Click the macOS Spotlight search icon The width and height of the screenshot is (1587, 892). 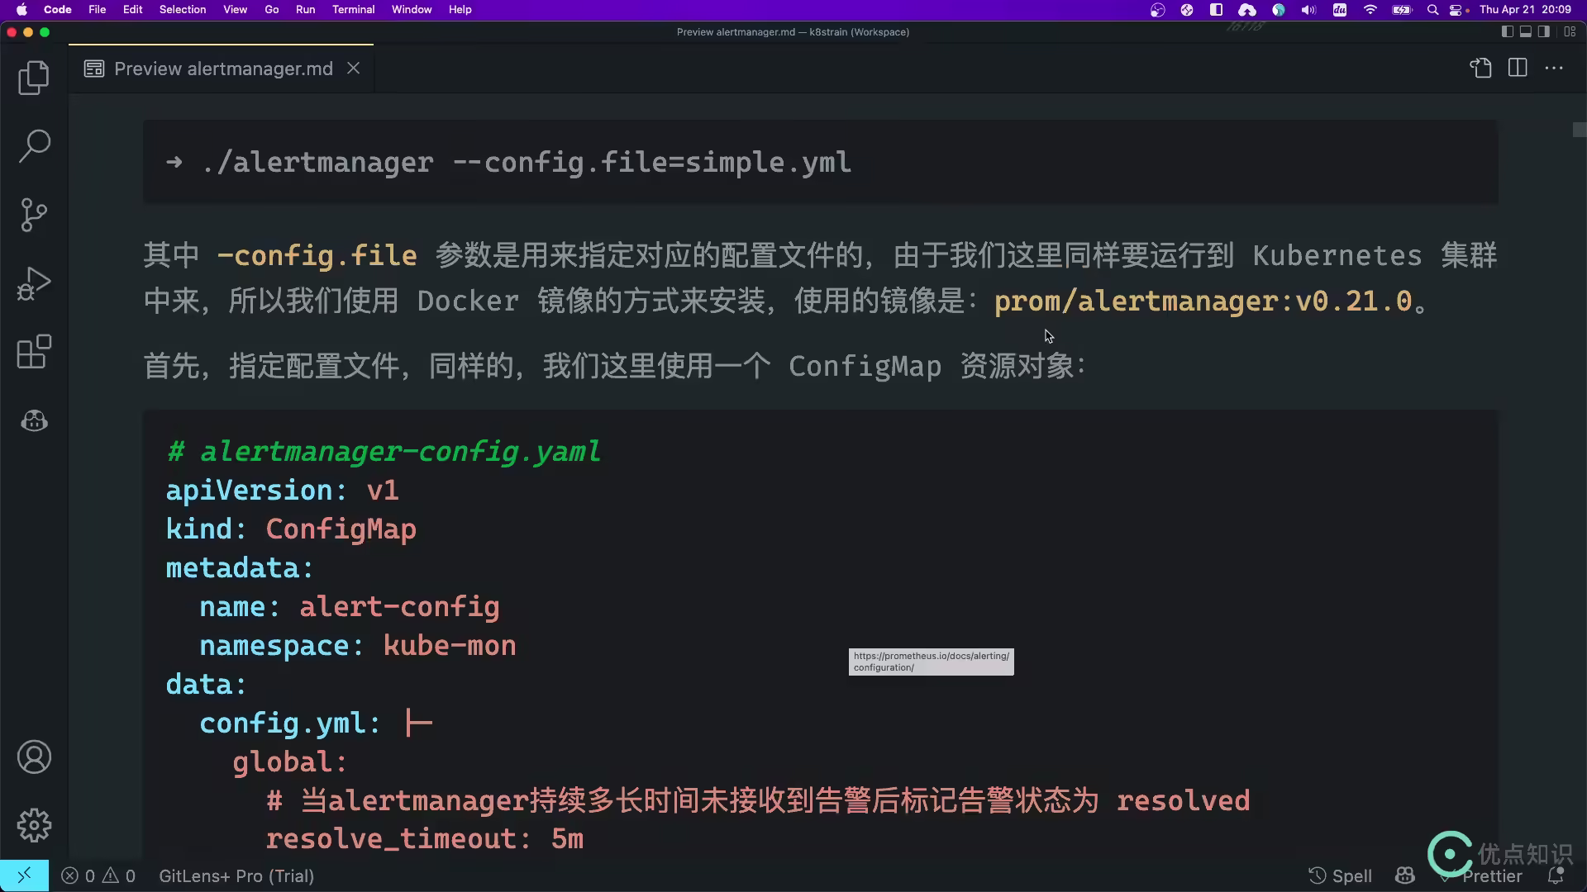click(1432, 9)
